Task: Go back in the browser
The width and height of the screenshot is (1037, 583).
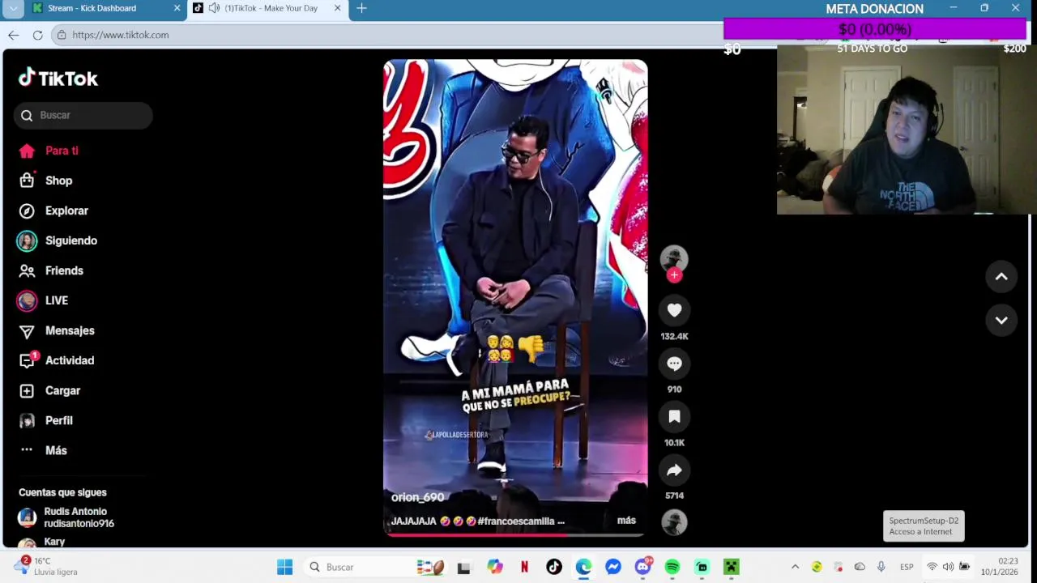Action: (13, 35)
